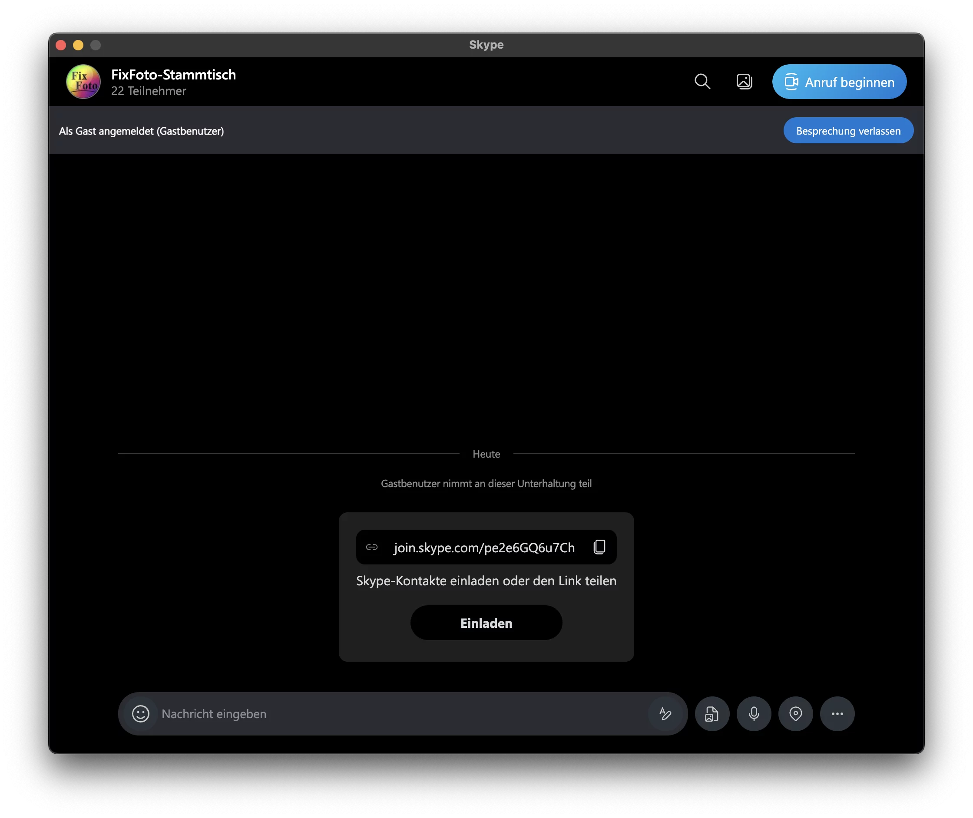
Task: Open FixFoto-Stammtisch group avatar
Action: point(83,82)
